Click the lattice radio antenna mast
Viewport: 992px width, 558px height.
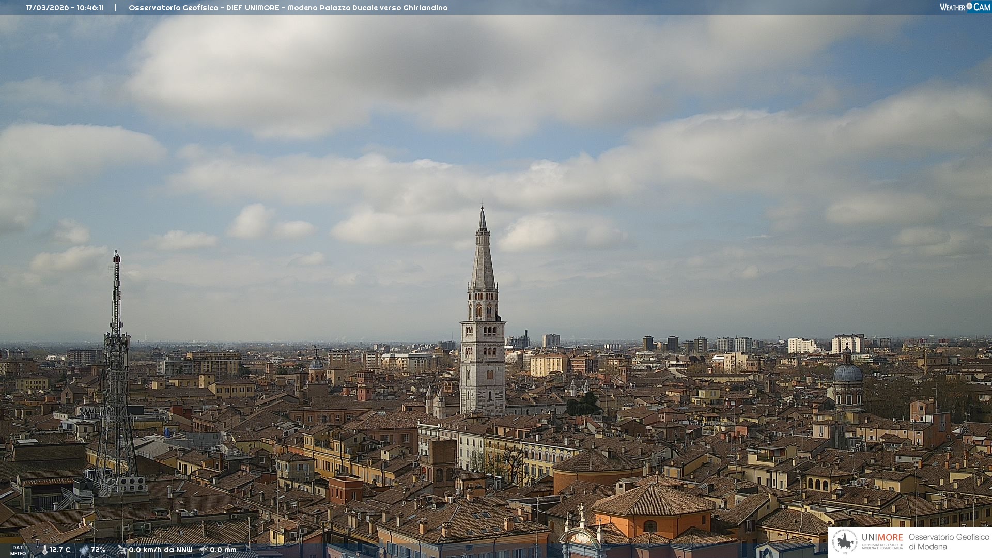click(x=116, y=362)
